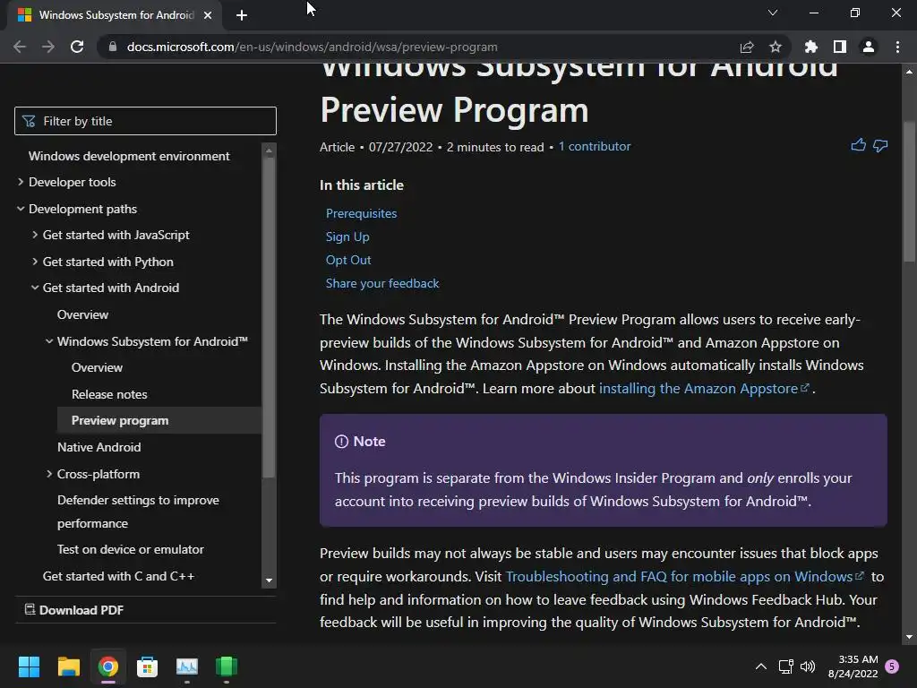Screen dimensions: 917x688
Task: Open a new browser tab
Action: pyautogui.click(x=242, y=15)
